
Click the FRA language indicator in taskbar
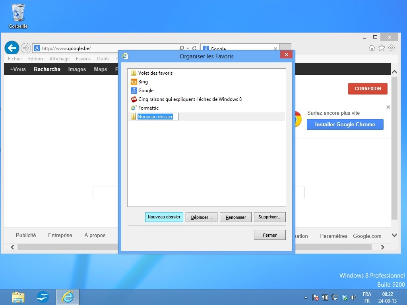click(367, 294)
